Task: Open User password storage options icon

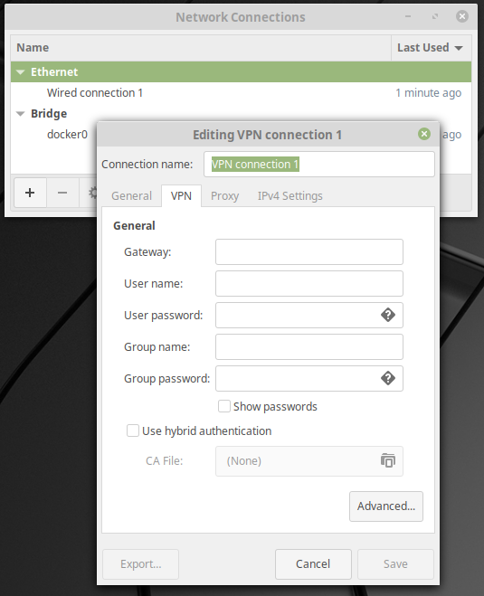Action: click(388, 315)
